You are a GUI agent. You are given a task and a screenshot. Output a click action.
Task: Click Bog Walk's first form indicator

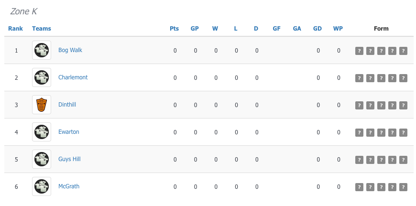point(359,51)
